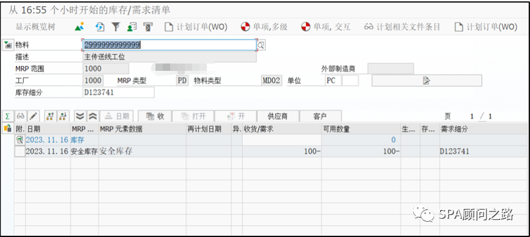The image size is (530, 237).
Task: Click the empty 外部制造商 field
Action: pos(390,69)
